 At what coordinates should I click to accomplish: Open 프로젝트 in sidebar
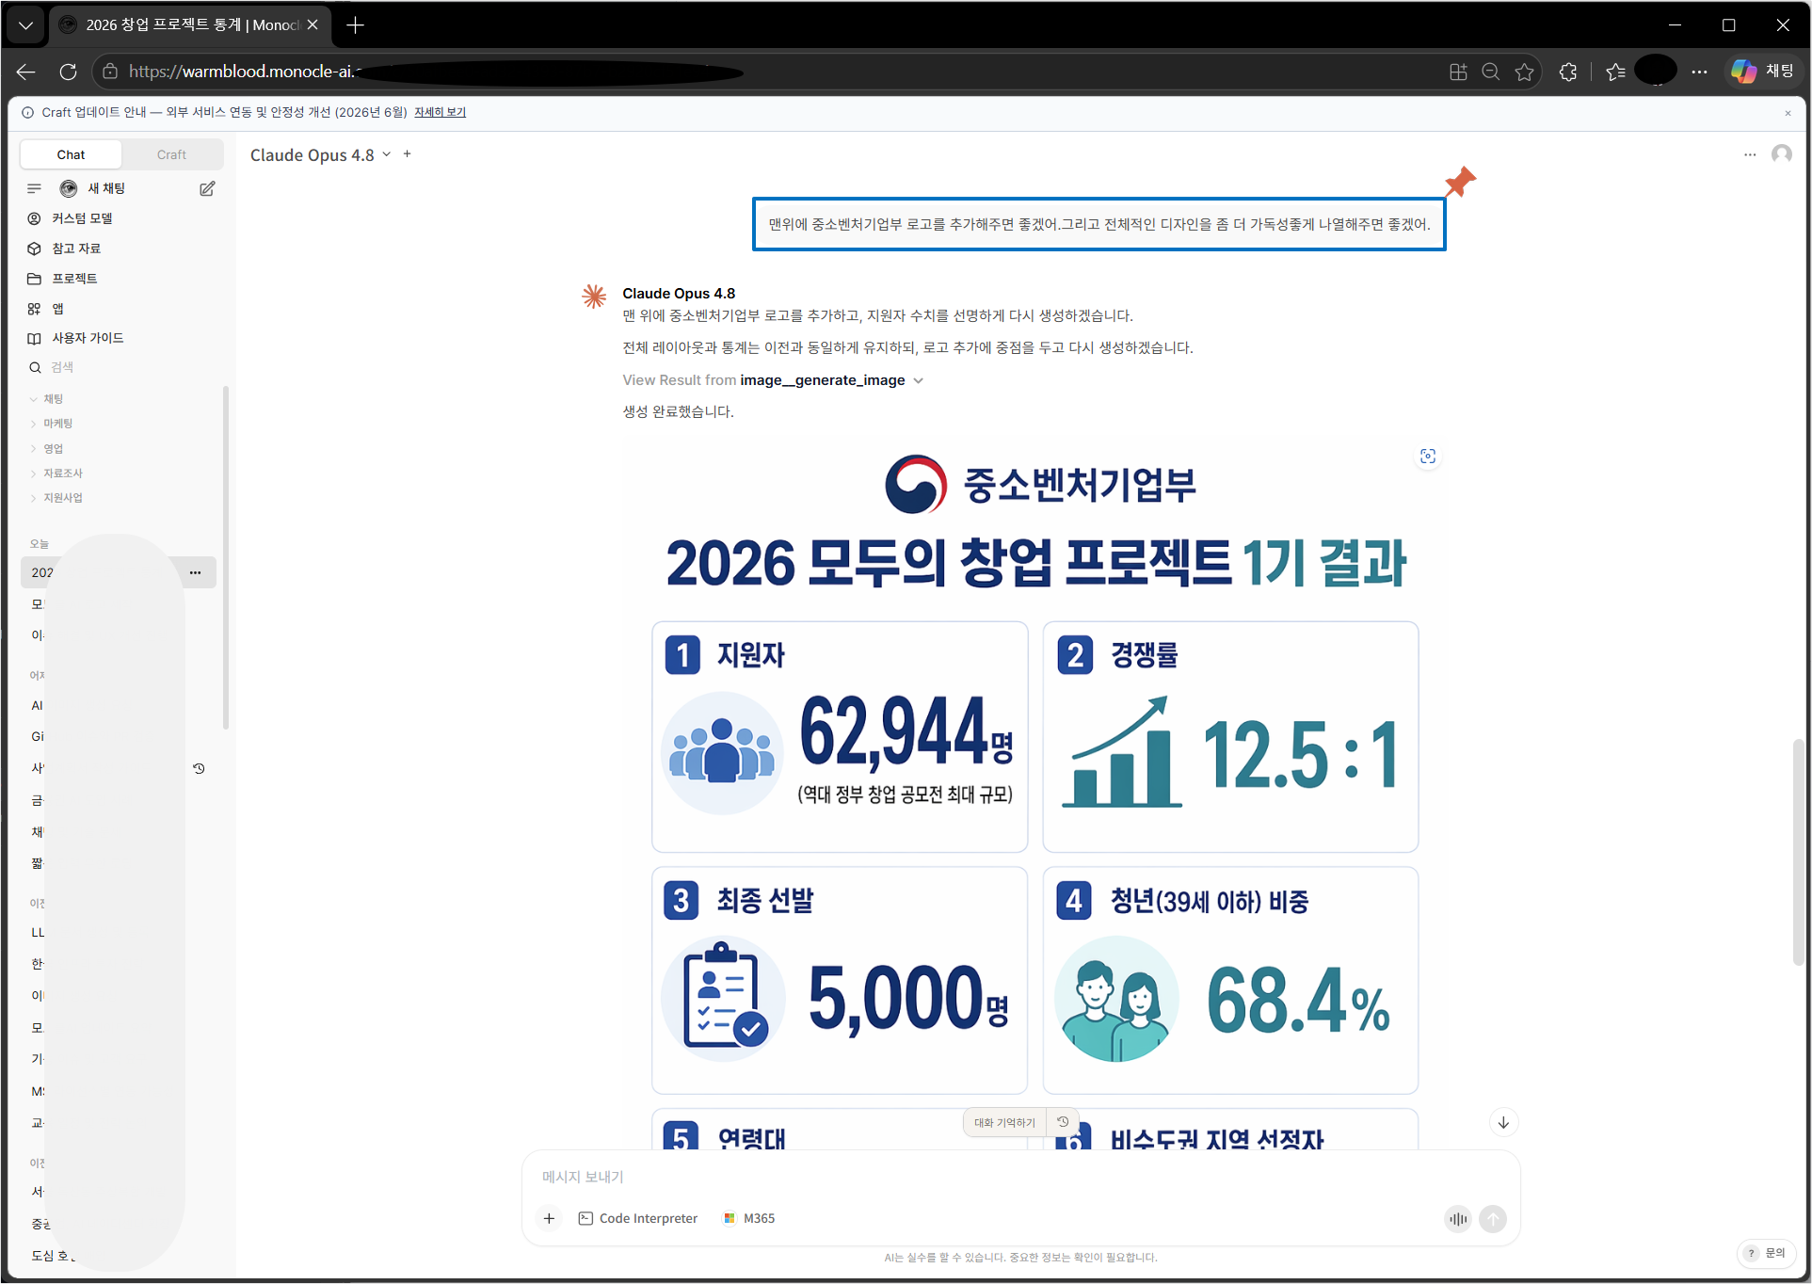74,279
